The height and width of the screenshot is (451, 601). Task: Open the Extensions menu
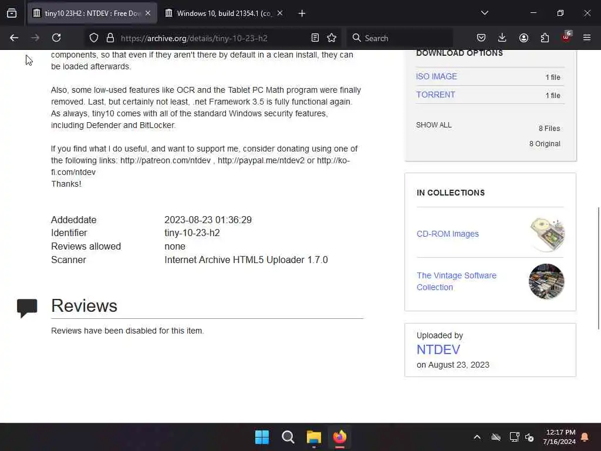pyautogui.click(x=545, y=38)
